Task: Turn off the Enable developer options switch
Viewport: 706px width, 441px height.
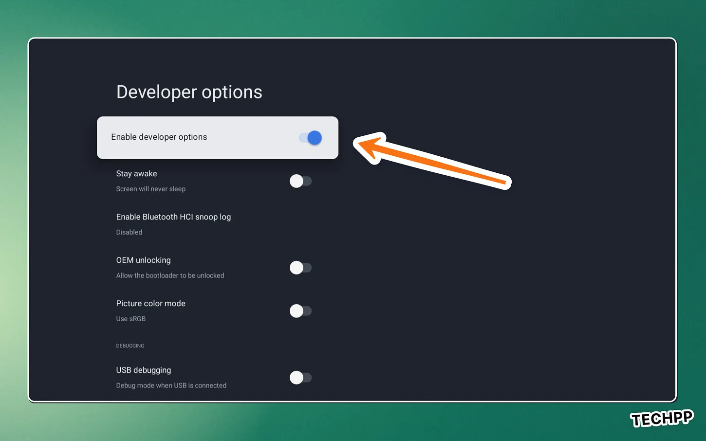Action: pyautogui.click(x=311, y=138)
